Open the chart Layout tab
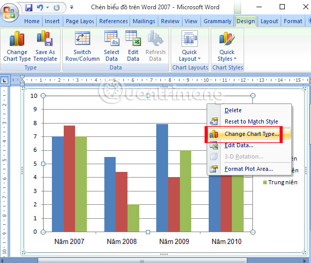This screenshot has height=263, width=311. pos(269,21)
